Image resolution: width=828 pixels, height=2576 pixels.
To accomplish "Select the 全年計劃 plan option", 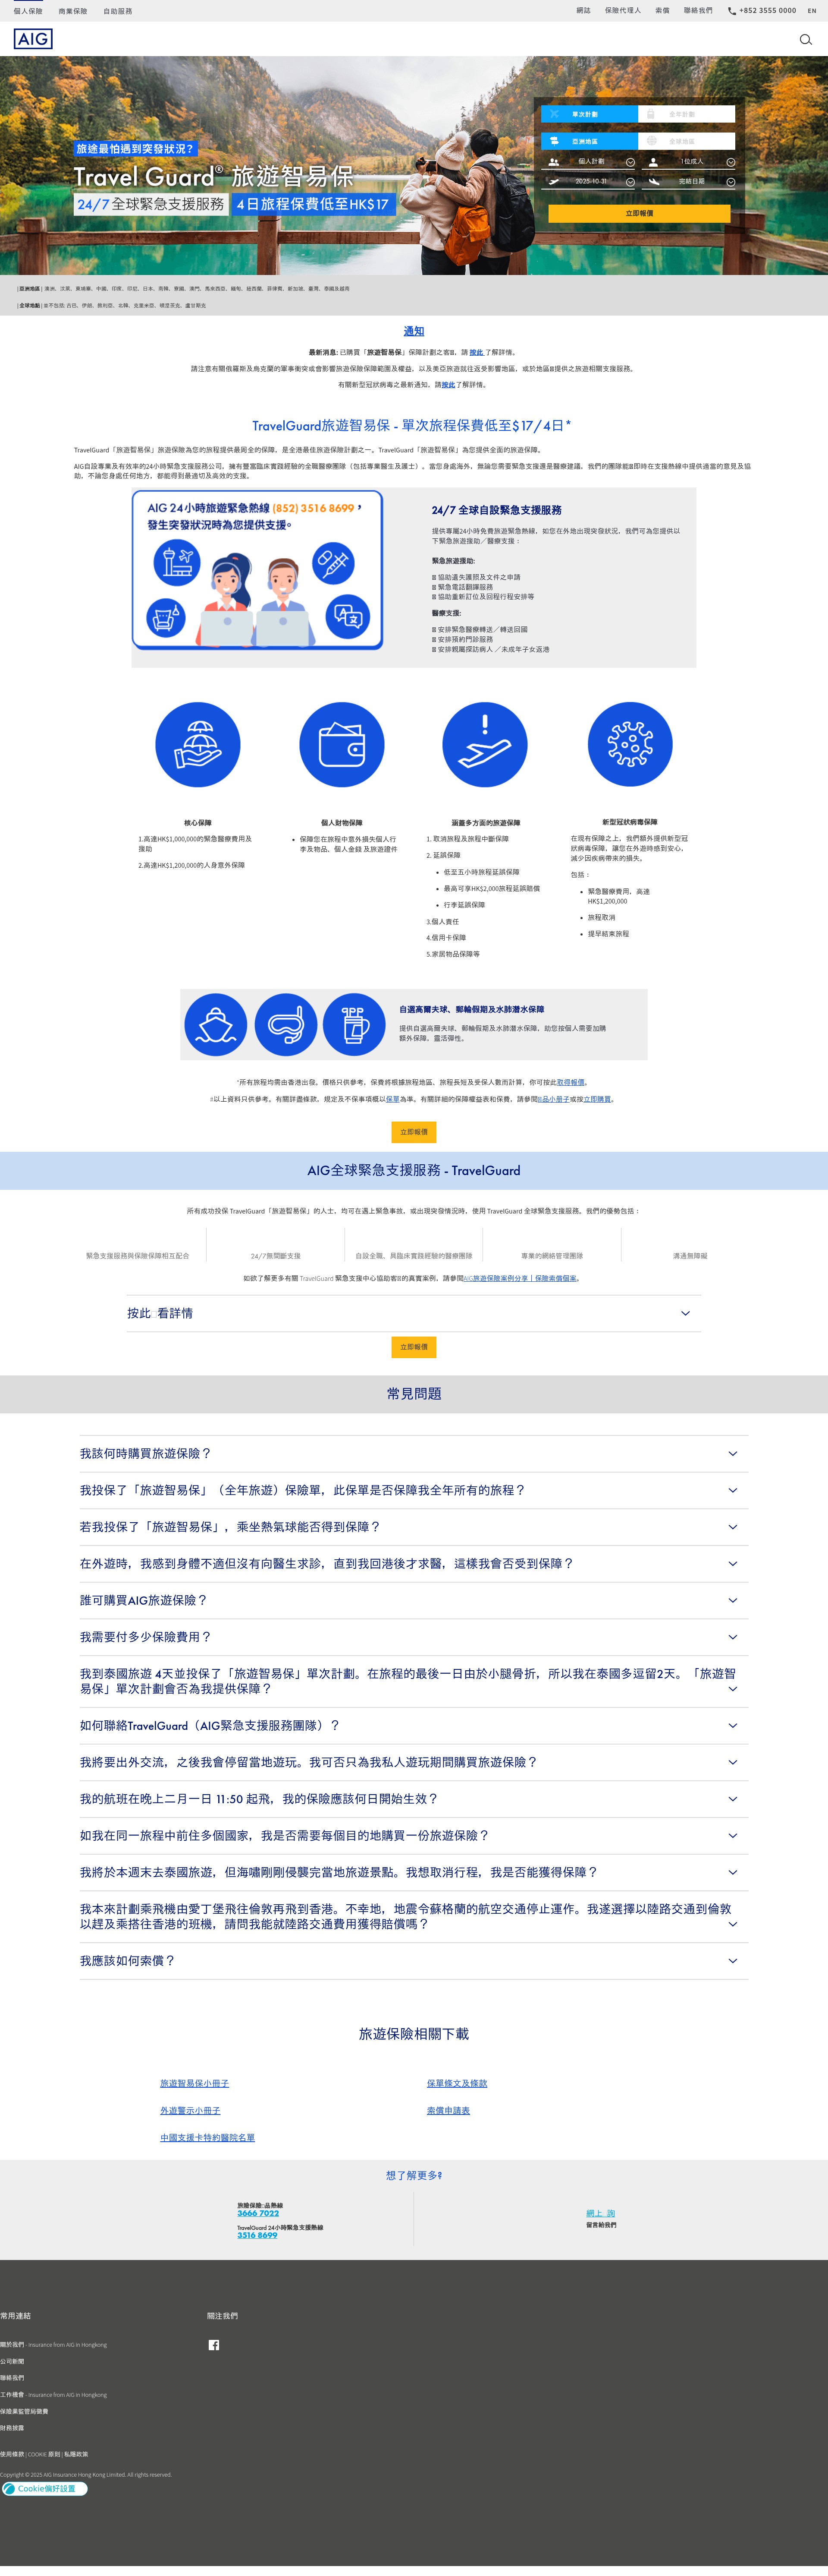I will (x=687, y=114).
